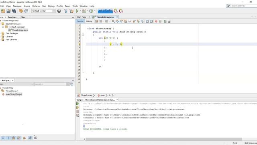Open the default config combo box

(43, 11)
